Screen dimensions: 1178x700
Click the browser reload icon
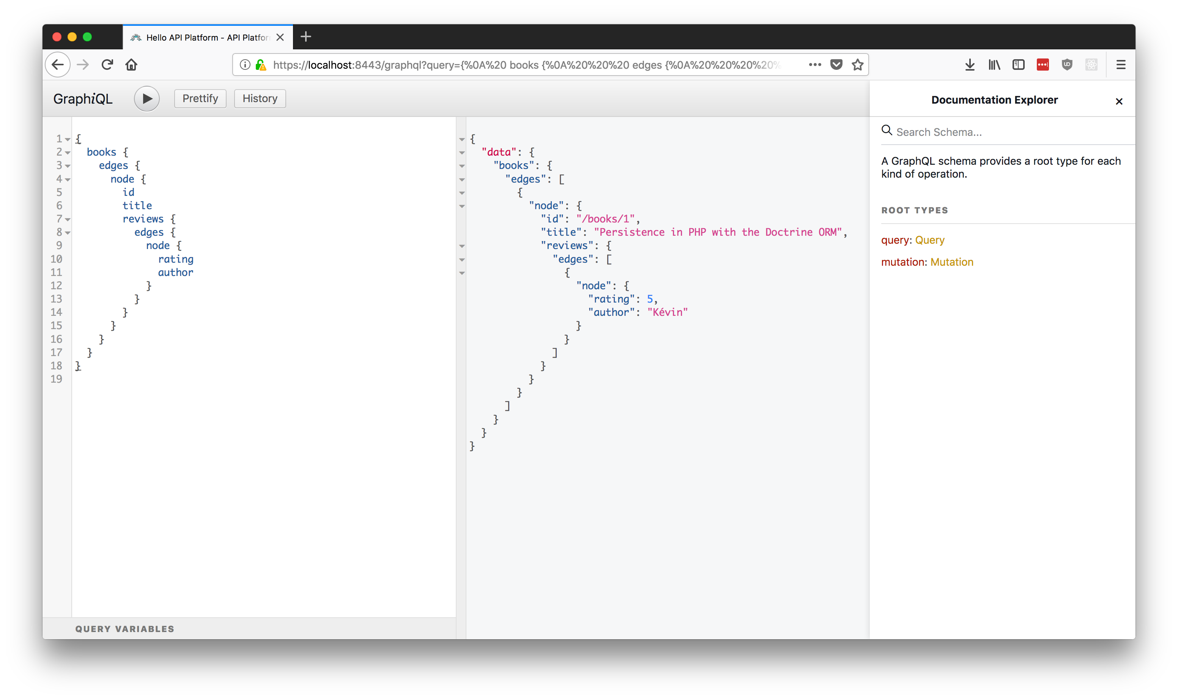pyautogui.click(x=107, y=65)
